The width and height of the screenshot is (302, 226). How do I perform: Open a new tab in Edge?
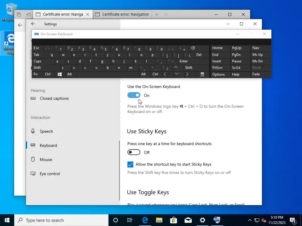157,14
